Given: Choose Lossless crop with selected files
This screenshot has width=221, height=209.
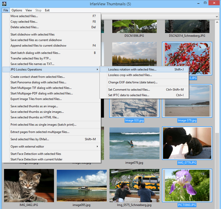Looking at the screenshot, I should coord(130,75).
